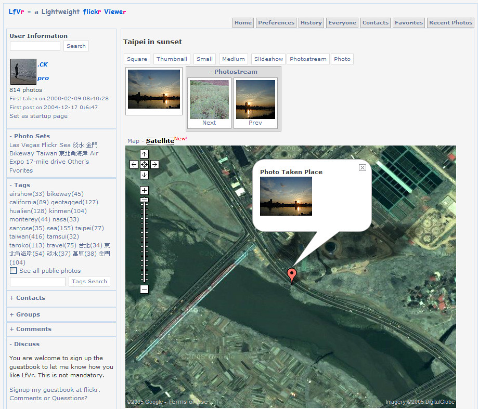
Task: Open the Comments or Quesstions link
Action: coord(48,398)
